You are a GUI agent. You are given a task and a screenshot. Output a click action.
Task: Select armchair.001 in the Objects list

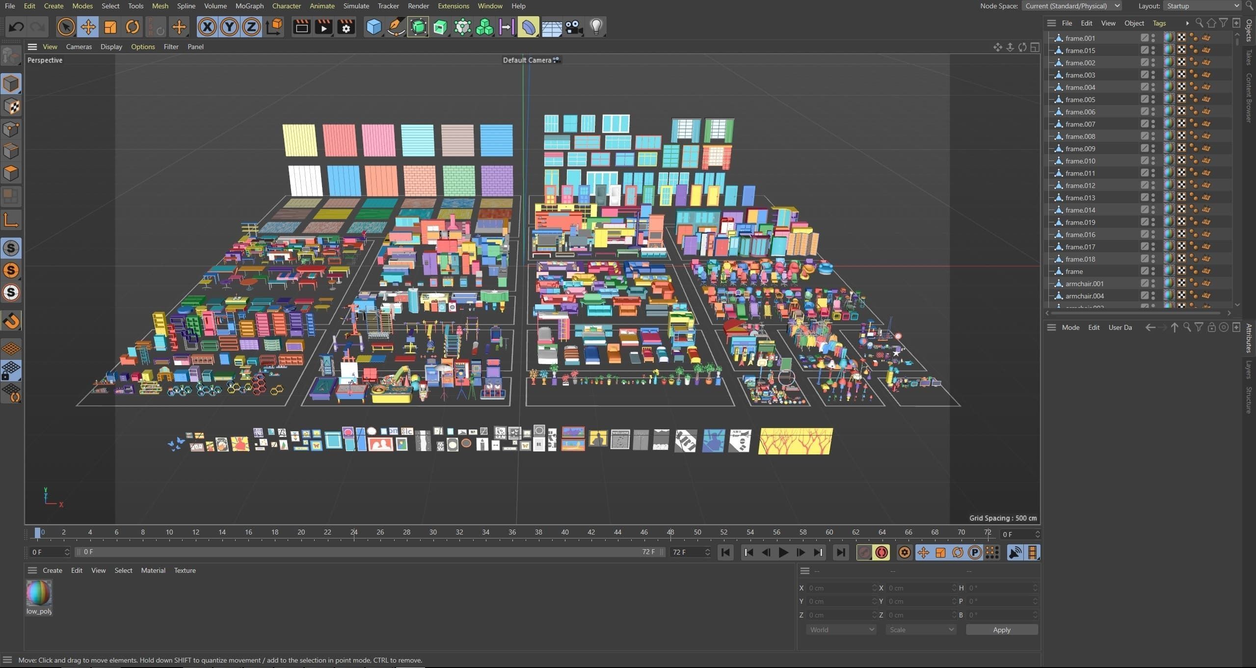pos(1084,284)
